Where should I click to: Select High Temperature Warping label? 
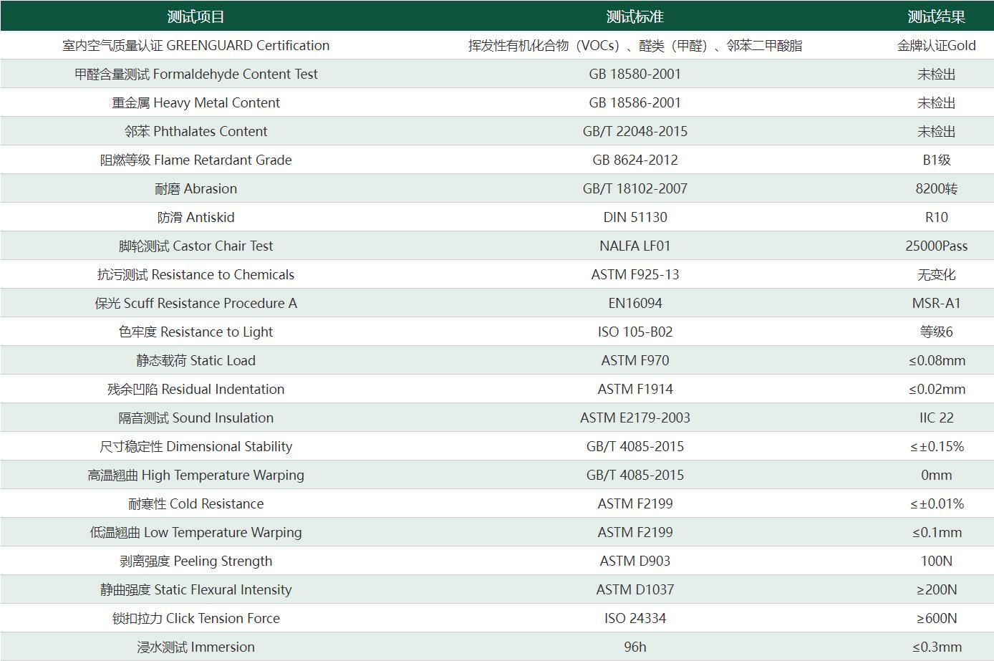tap(196, 475)
